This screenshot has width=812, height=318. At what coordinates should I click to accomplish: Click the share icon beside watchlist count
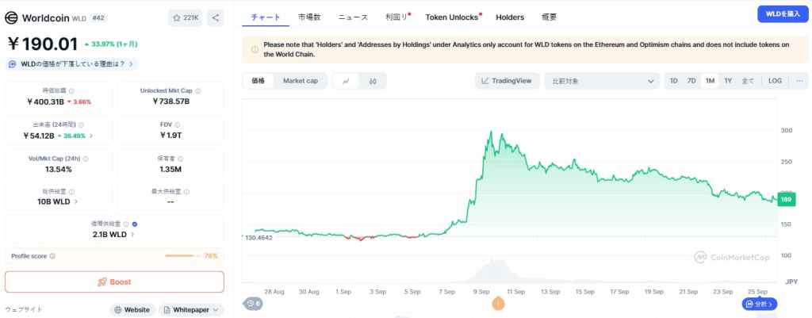click(x=216, y=17)
